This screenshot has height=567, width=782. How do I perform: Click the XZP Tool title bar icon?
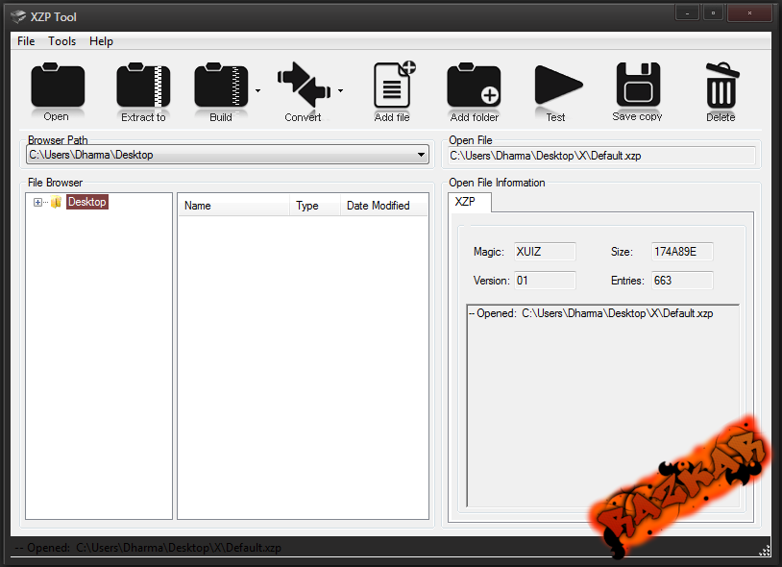coord(18,16)
